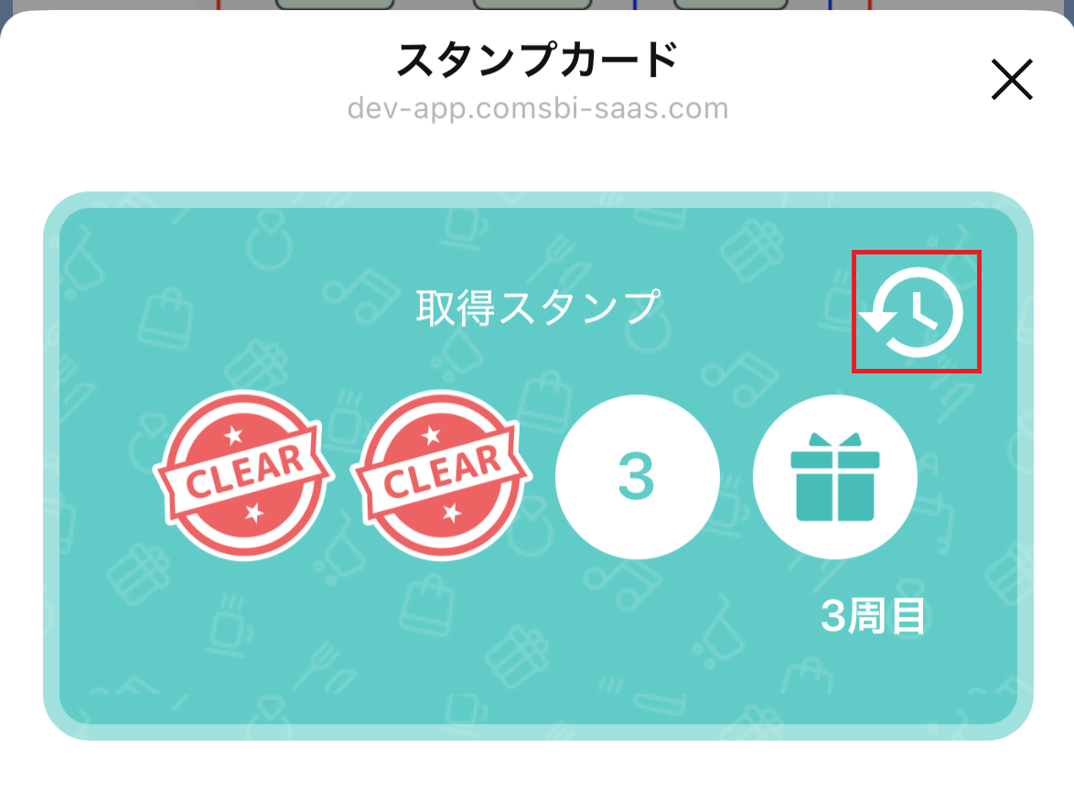Tap the empty stamp slot numbered 3
The image size is (1074, 789).
pos(637,476)
